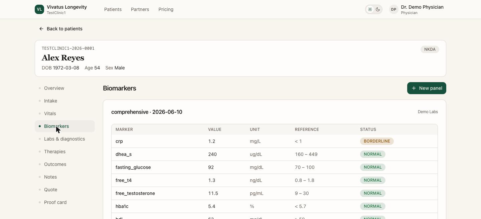Click the comprehensive · 2026-06-10 panel title

(x=147, y=112)
